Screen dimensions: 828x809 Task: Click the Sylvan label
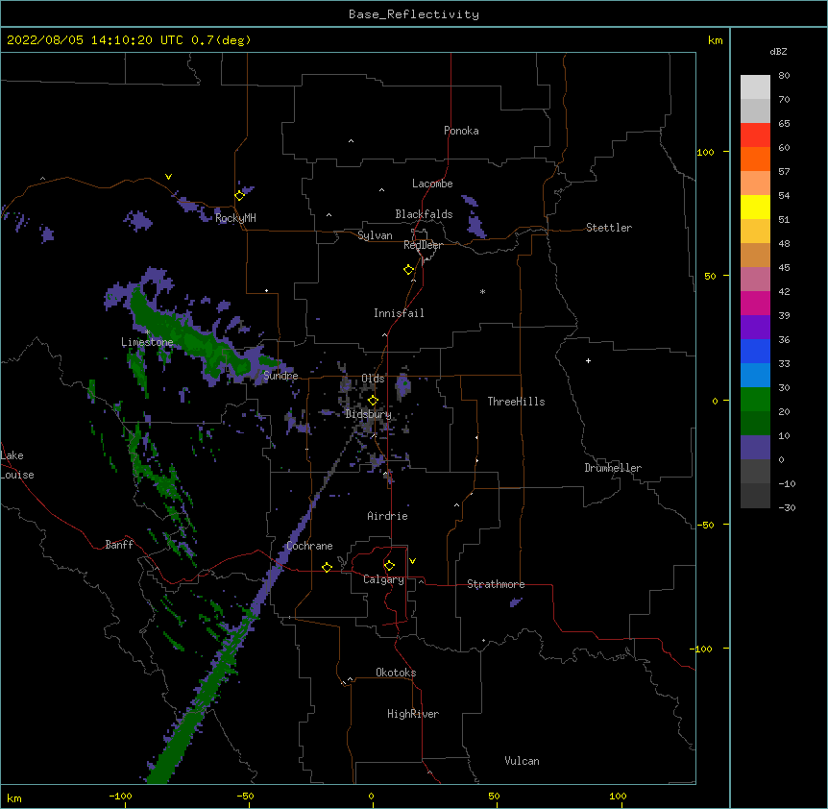(375, 235)
